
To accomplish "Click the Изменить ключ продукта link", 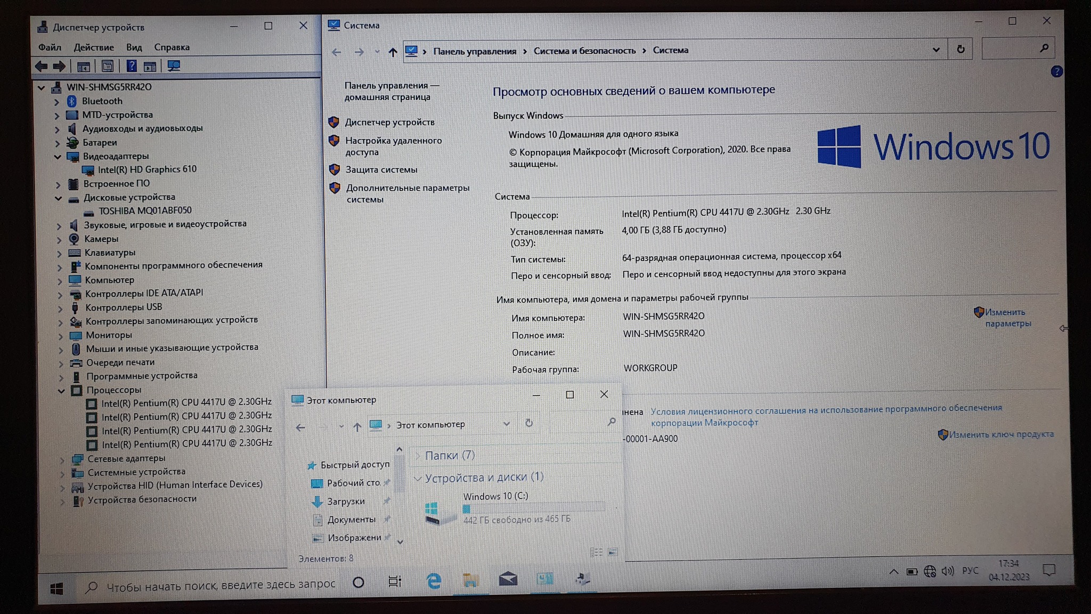I will (1001, 434).
